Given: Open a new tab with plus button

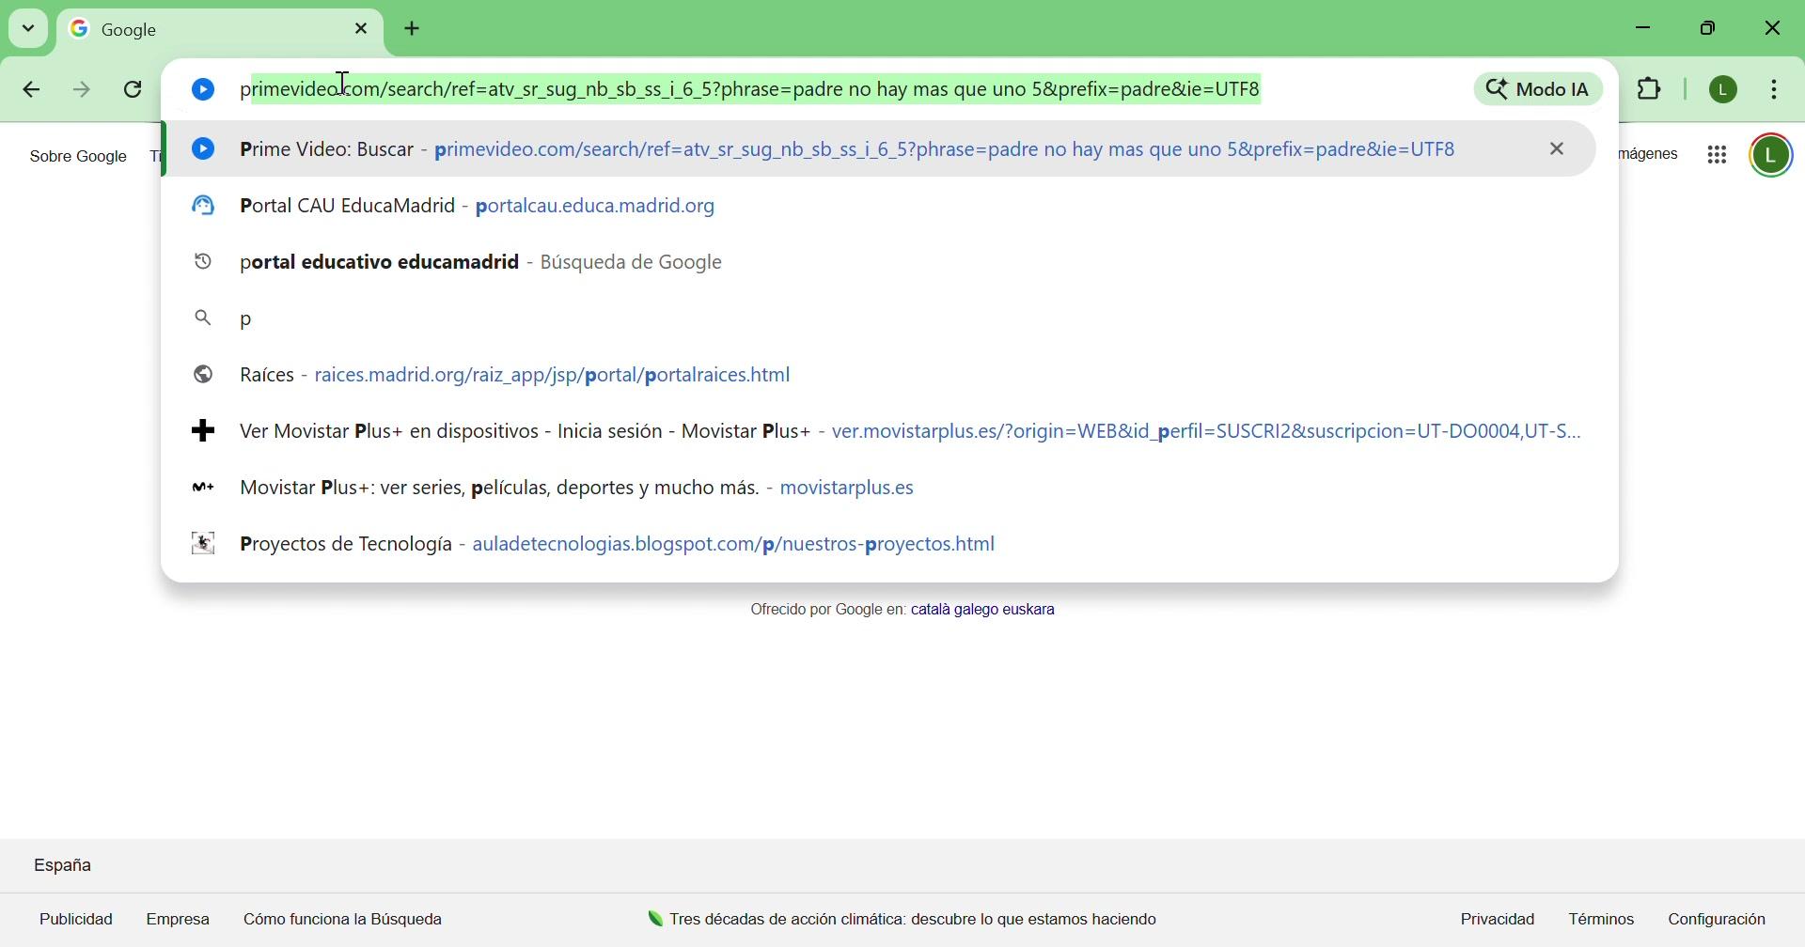Looking at the screenshot, I should [414, 30].
